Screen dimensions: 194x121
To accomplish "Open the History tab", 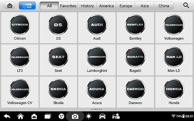I will pyautogui.click(x=87, y=6).
